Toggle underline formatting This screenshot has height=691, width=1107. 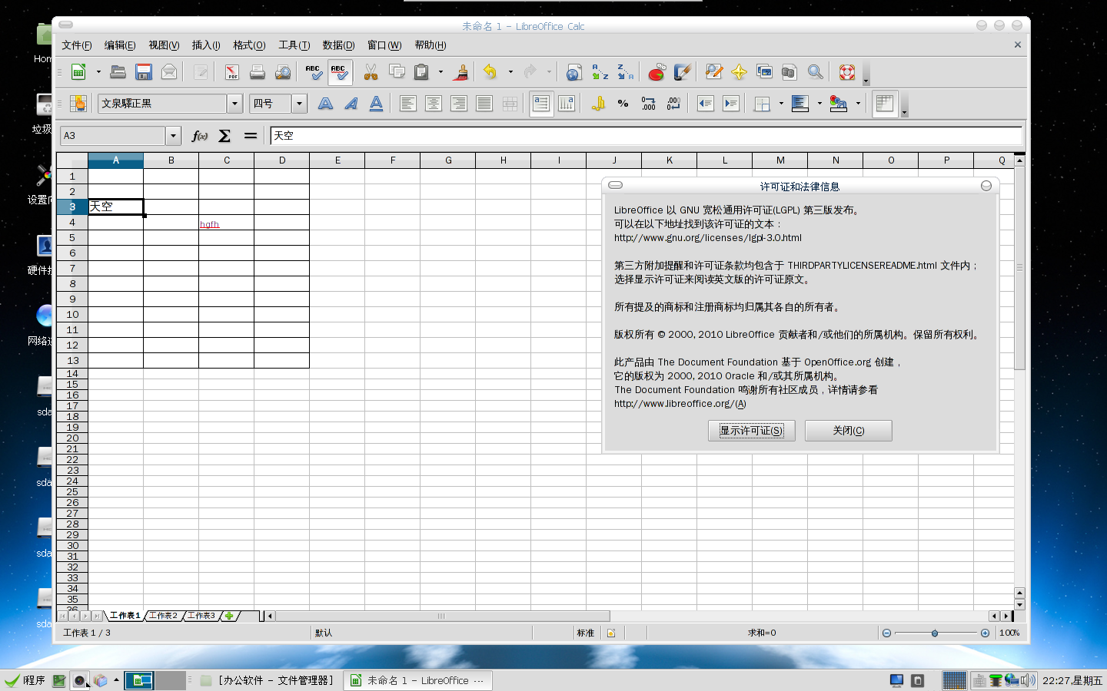pos(377,103)
